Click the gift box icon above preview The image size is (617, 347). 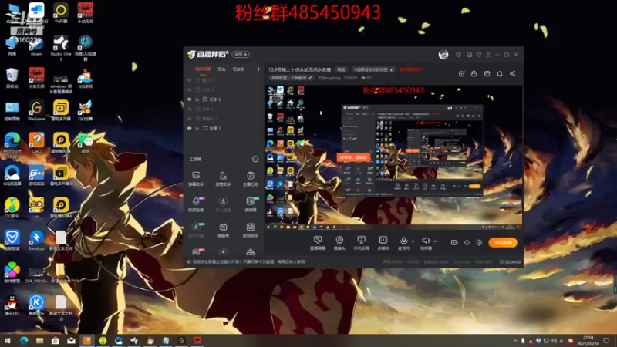coord(461,73)
